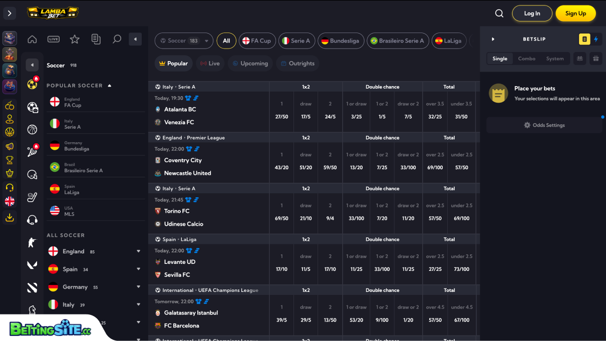This screenshot has width=606, height=341.
Task: Select the American football helmet icon
Action: [32, 175]
